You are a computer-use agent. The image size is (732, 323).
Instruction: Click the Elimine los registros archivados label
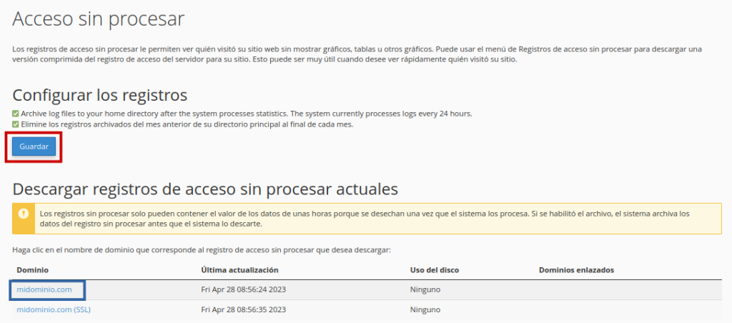click(x=187, y=124)
